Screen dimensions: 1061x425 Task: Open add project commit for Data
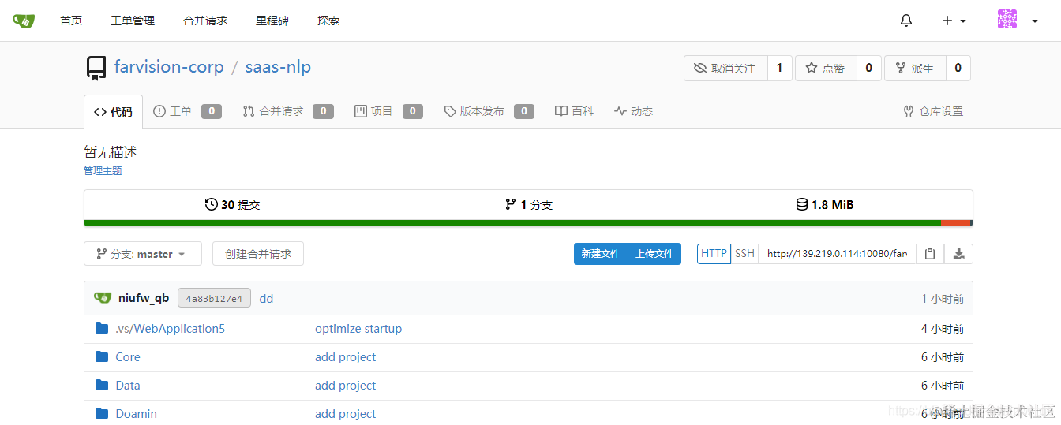[x=345, y=386]
